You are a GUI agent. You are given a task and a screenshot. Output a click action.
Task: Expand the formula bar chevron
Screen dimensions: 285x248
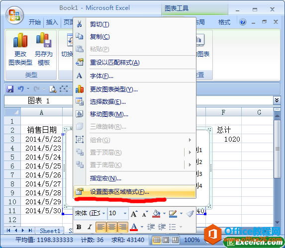coord(277,100)
